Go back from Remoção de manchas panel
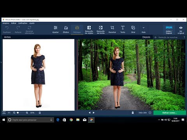The width and height of the screenshot is (187, 140). click(x=155, y=37)
